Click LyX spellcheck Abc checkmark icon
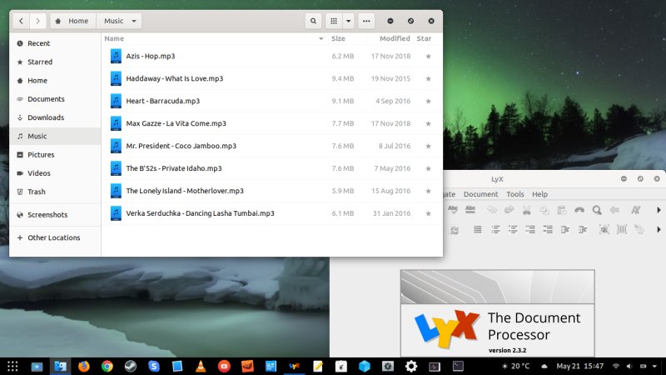This screenshot has width=666, height=375. 453,210
